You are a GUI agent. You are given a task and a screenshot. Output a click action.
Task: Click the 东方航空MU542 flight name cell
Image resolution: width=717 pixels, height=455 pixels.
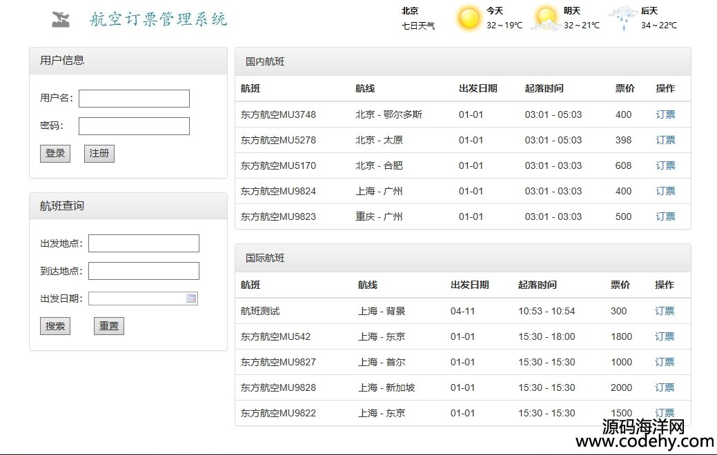click(275, 336)
